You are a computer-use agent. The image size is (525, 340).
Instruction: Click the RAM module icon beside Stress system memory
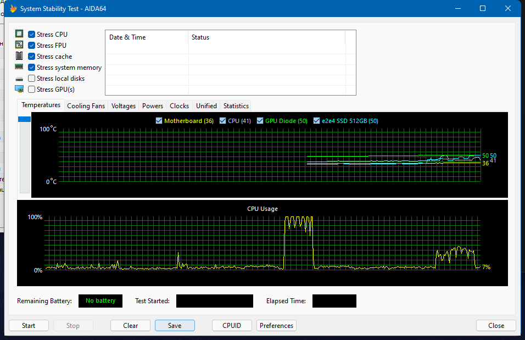point(19,66)
